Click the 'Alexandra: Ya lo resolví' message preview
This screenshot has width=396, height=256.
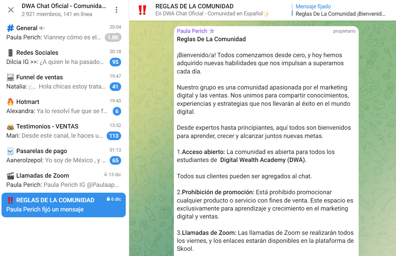57,111
